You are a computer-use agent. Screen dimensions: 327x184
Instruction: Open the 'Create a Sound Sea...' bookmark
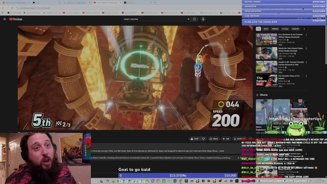click(x=32, y=13)
